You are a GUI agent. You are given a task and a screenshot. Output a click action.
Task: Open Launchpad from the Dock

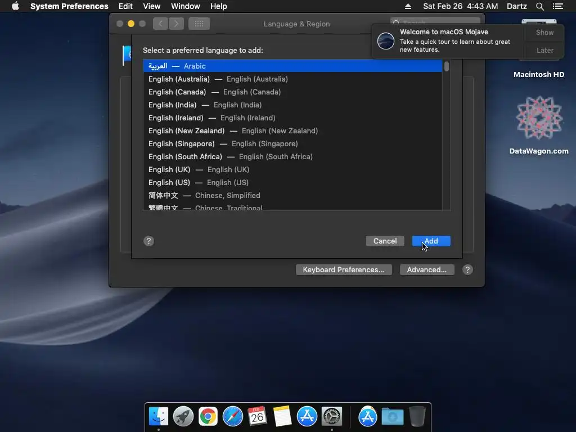tap(183, 417)
